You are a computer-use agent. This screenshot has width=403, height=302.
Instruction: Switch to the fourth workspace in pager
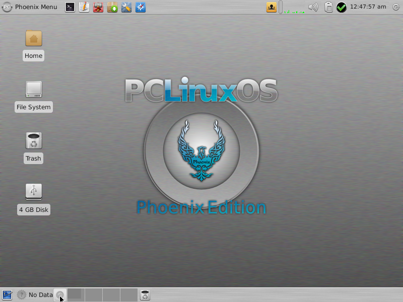point(129,295)
